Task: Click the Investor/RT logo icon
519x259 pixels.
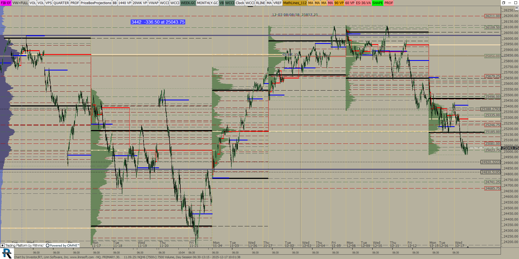Action: [x=7, y=254]
